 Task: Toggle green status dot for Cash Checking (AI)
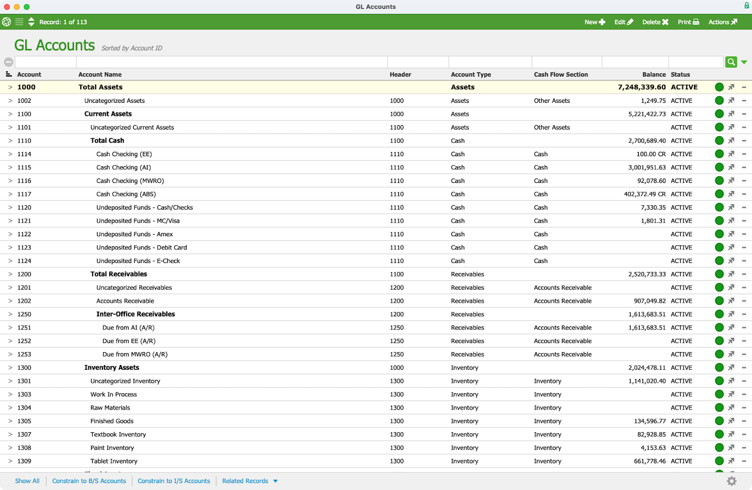click(x=719, y=167)
